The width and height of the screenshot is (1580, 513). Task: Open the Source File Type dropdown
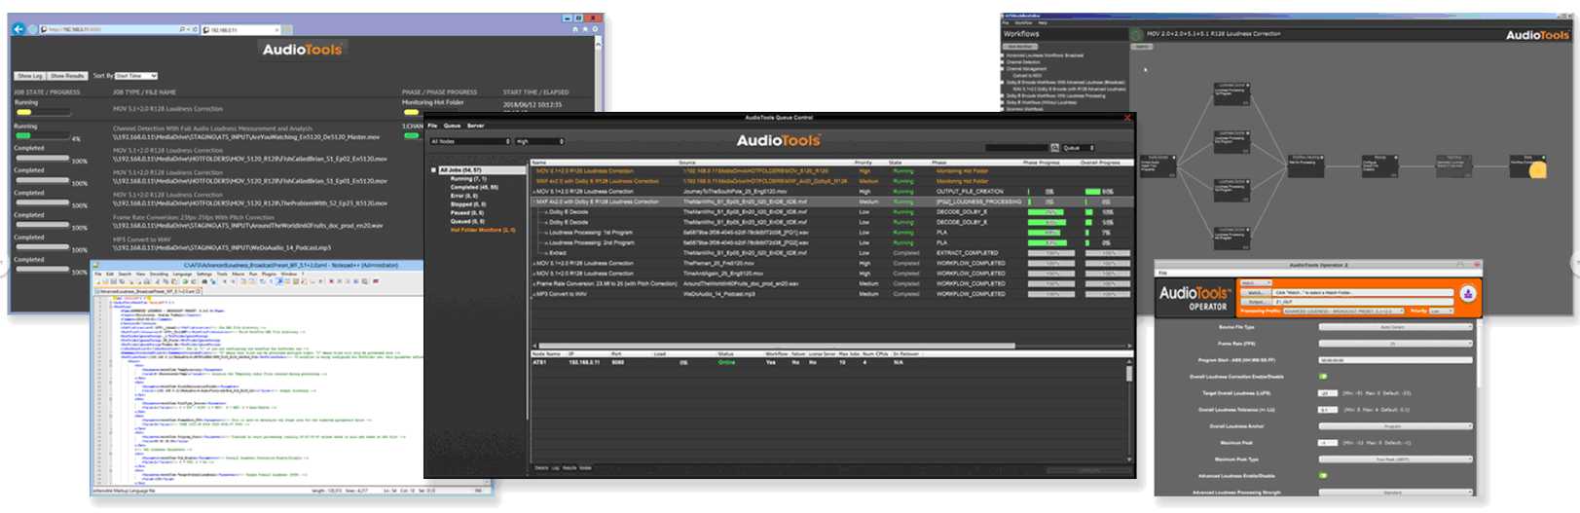[1395, 327]
